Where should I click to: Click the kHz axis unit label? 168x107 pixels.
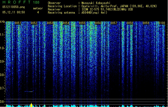(x=2, y=22)
